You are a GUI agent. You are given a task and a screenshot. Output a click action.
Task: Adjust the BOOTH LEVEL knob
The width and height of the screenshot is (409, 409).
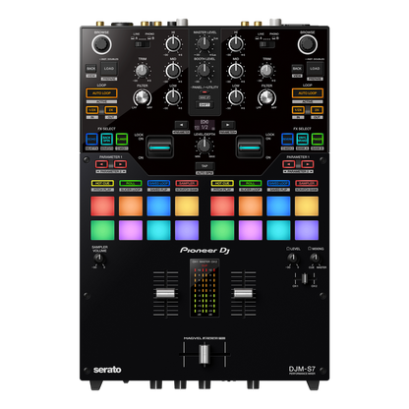coord(204,70)
